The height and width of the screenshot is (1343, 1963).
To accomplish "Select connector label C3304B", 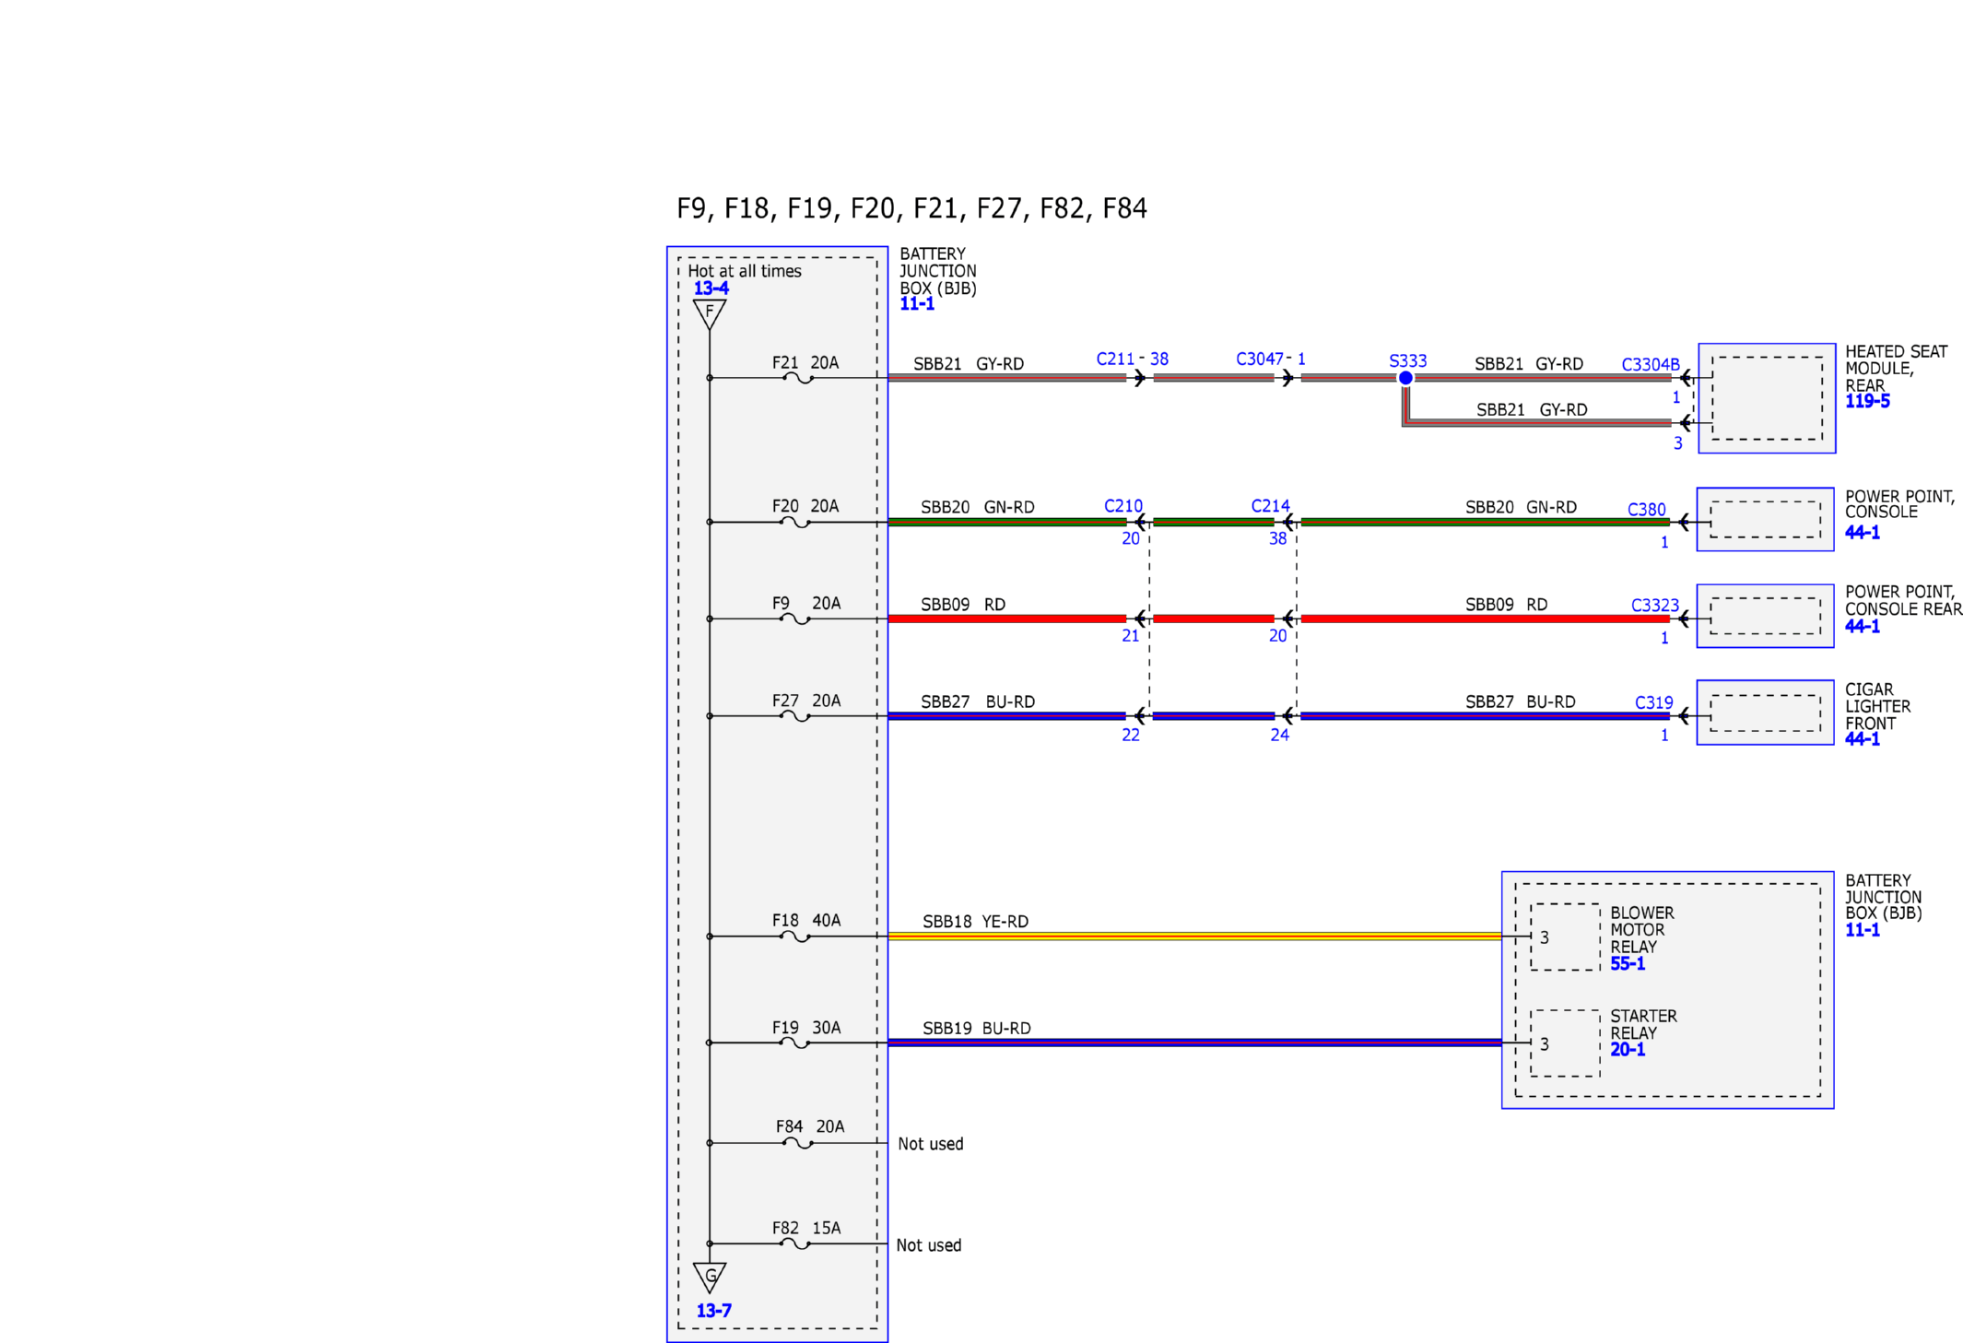I will (x=1651, y=365).
